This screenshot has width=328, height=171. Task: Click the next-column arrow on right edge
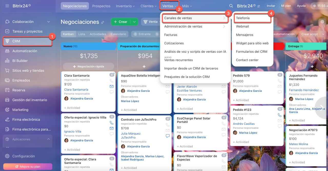coord(322,108)
